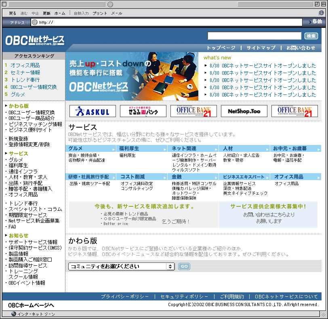This screenshot has width=328, height=319.
Task: Open ranking item 4 OBCユーザー情報交換
Action: coord(34,87)
